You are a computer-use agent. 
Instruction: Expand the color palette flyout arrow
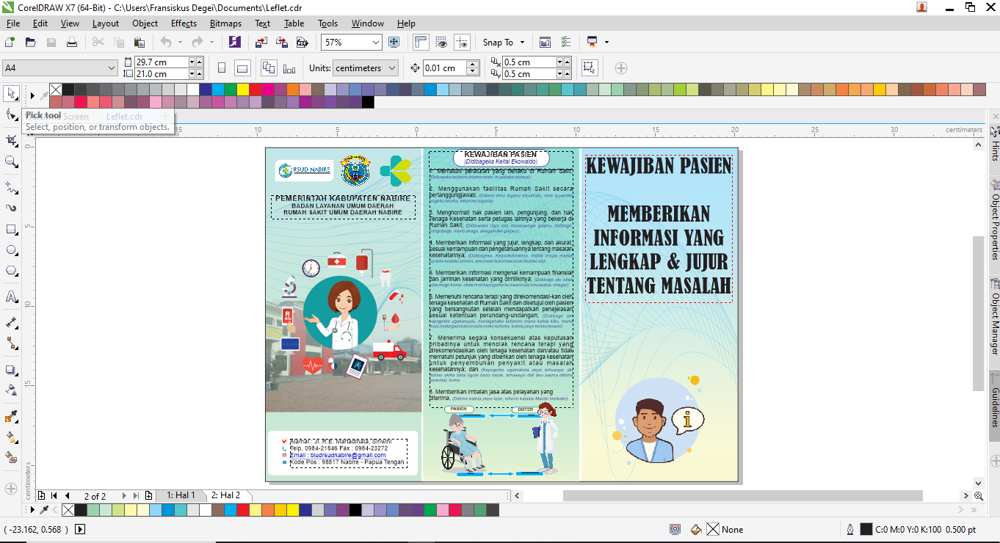(x=32, y=95)
